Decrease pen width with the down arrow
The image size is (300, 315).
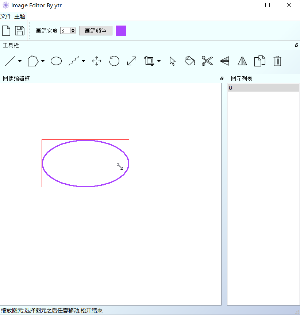coord(73,32)
